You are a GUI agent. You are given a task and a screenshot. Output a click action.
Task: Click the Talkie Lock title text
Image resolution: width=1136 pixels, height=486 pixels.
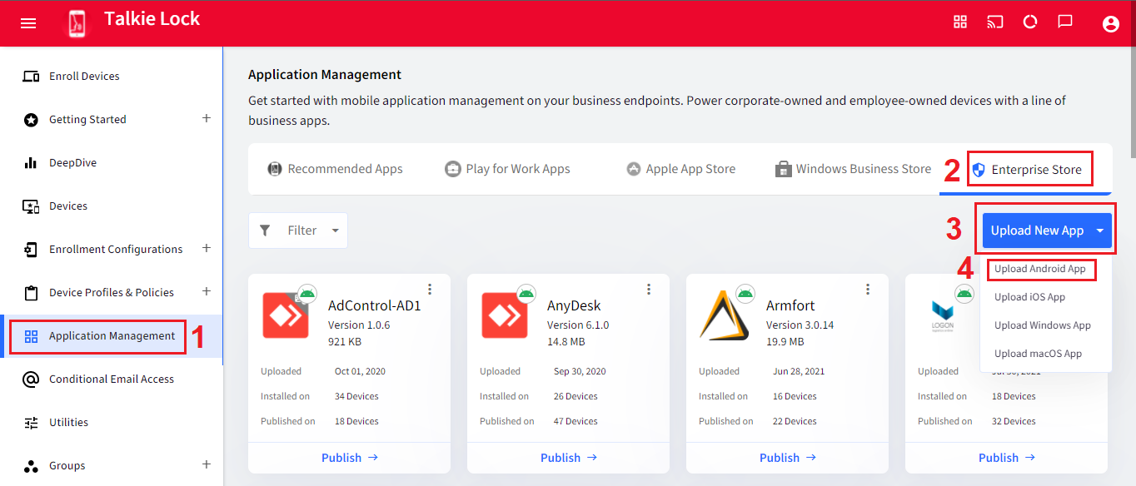(152, 19)
